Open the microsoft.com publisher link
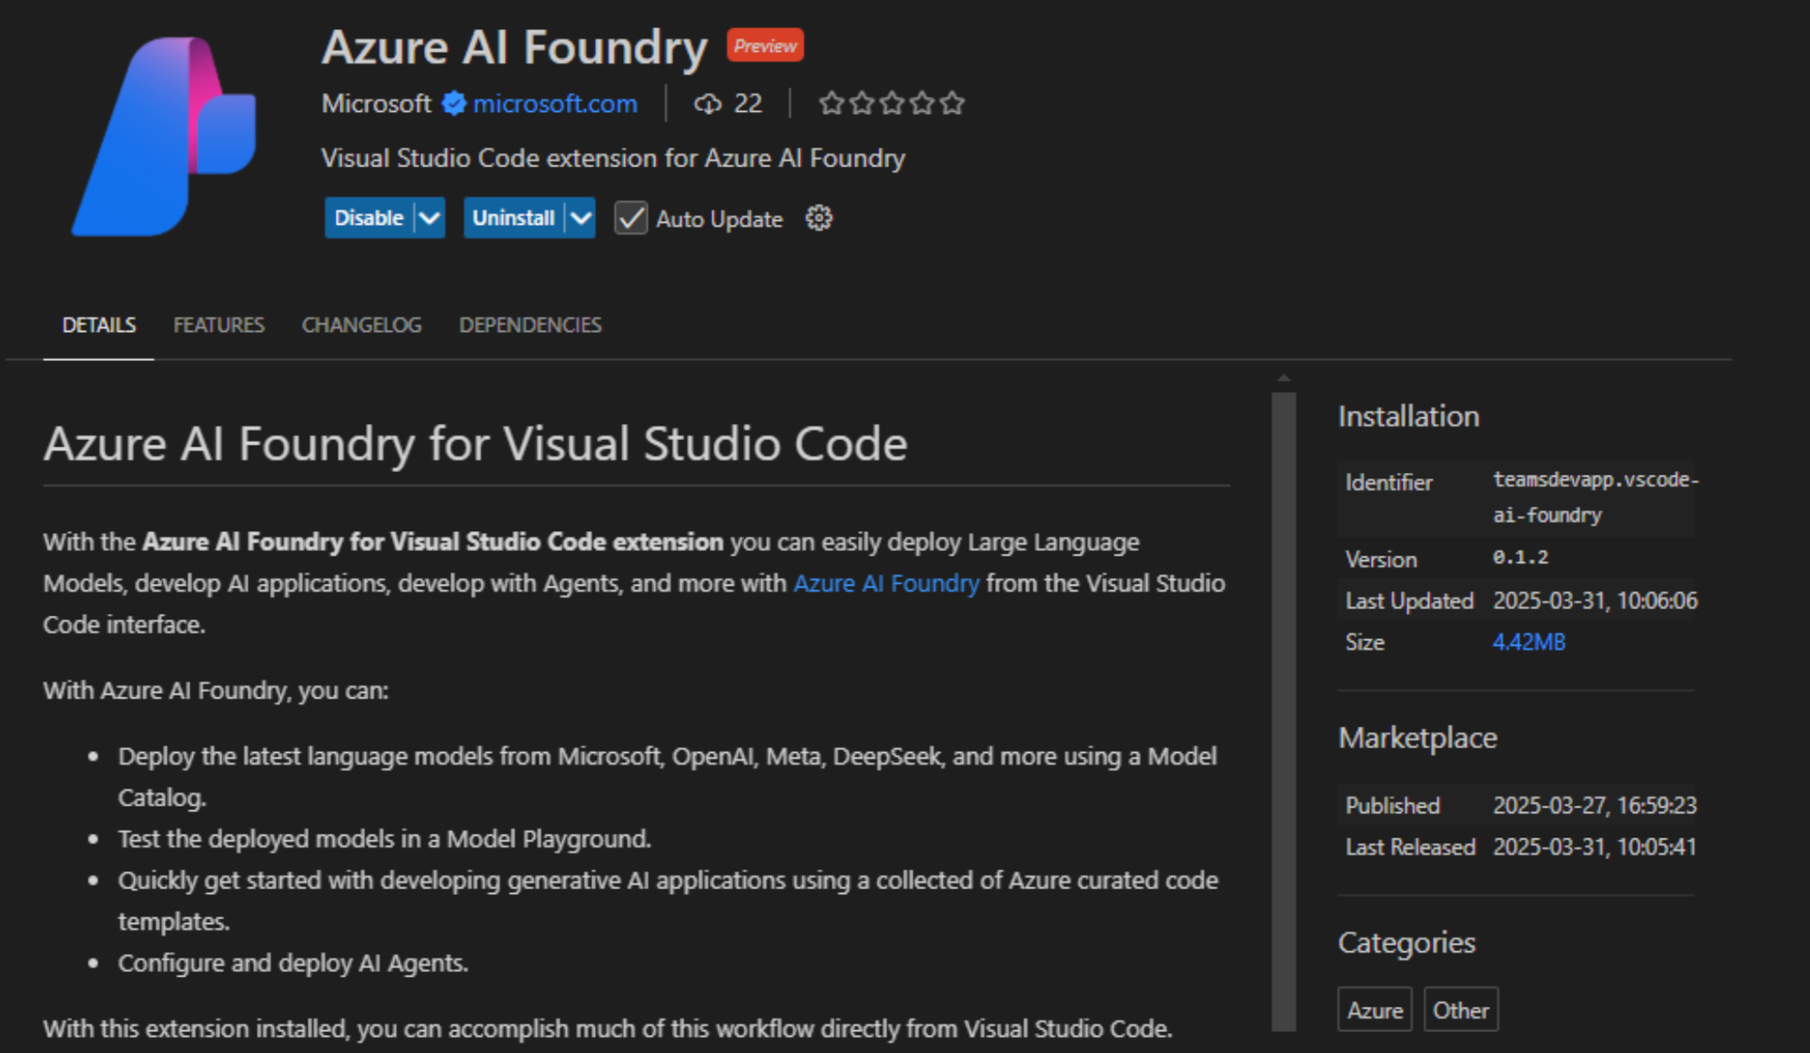Viewport: 1810px width, 1053px height. coord(554,104)
